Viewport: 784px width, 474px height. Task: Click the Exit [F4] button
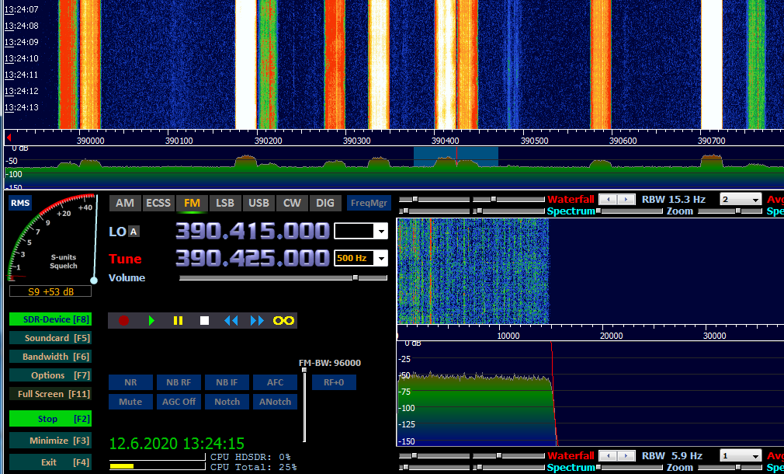tap(50, 462)
